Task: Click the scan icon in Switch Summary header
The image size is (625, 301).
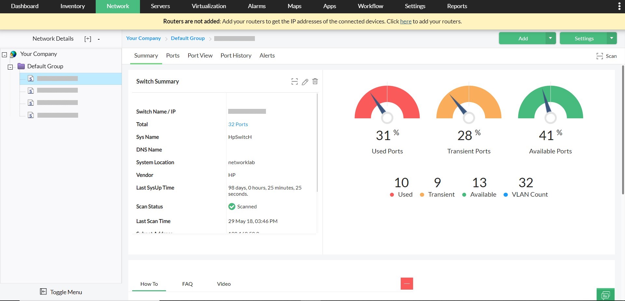Action: pos(294,82)
